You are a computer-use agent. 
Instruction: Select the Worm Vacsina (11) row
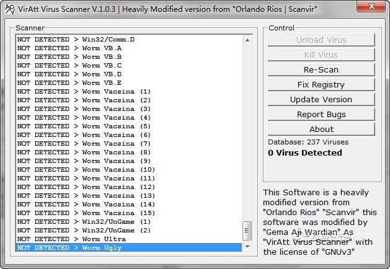[129, 179]
